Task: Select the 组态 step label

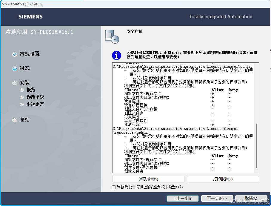Action: 24,68
